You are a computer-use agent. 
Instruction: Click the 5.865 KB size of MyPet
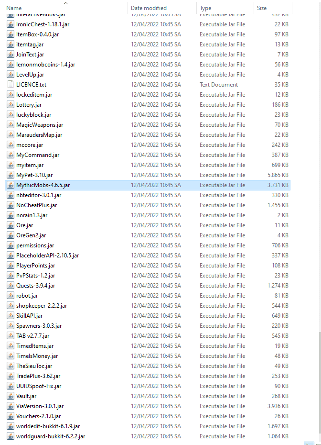tap(278, 175)
